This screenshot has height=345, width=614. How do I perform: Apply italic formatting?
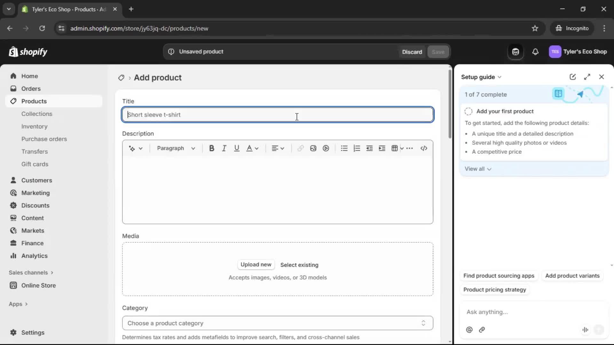coord(224,148)
